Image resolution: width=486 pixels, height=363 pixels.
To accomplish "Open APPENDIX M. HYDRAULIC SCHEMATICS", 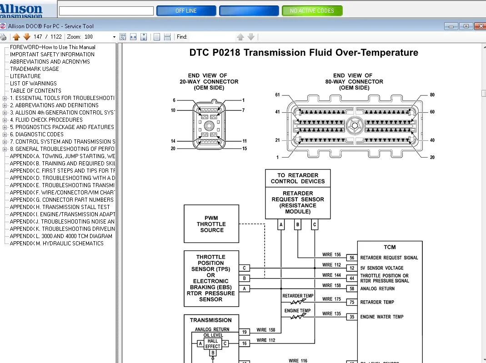I will click(56, 244).
